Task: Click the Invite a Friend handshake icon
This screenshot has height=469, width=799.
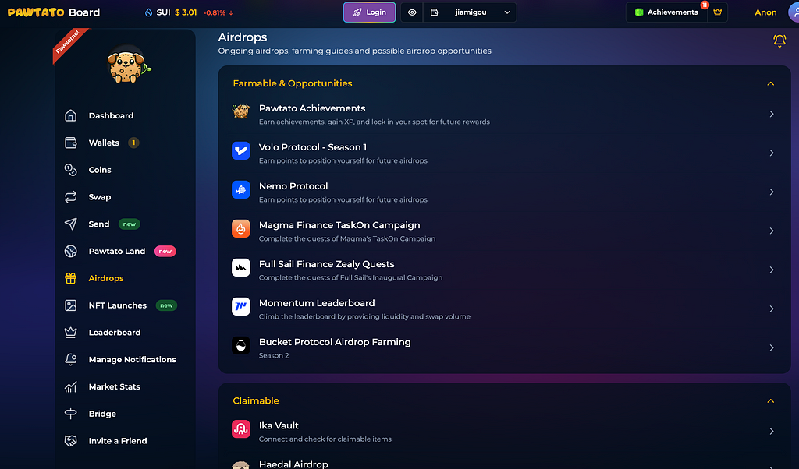Action: [71, 441]
